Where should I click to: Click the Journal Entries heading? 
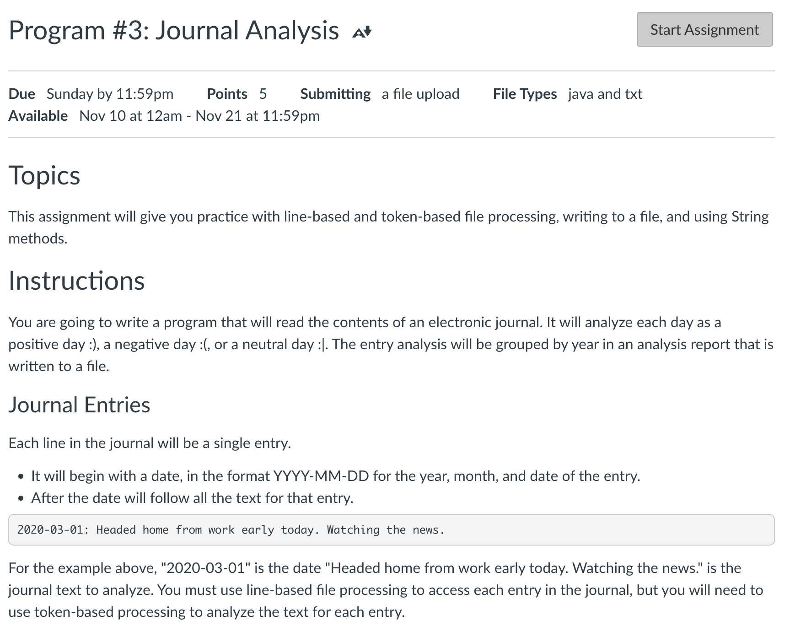coord(79,404)
